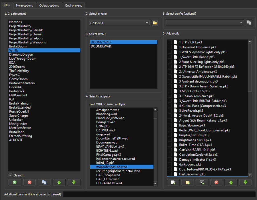The width and height of the screenshot is (257, 200).
Task: Select the EternalSuffering preset
Action: point(44,136)
